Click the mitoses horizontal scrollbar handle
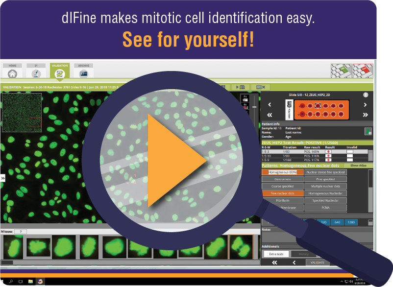The image size is (393, 287). pyautogui.click(x=7, y=263)
